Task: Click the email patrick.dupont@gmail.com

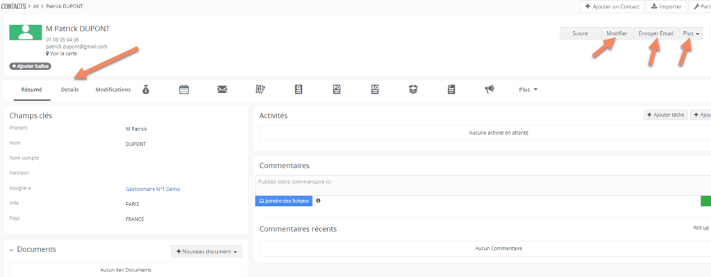Action: [76, 47]
